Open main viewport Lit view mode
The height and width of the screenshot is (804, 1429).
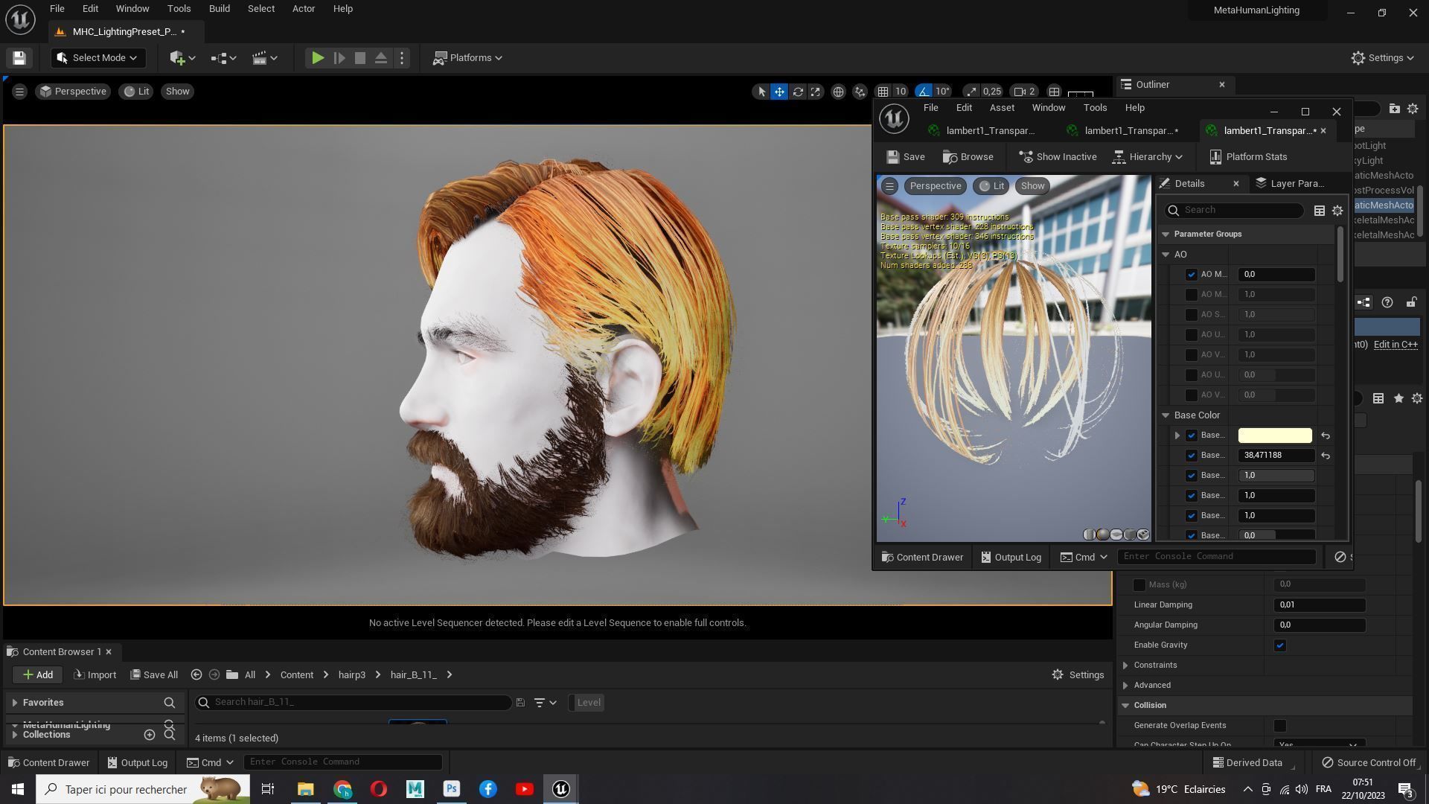click(136, 92)
